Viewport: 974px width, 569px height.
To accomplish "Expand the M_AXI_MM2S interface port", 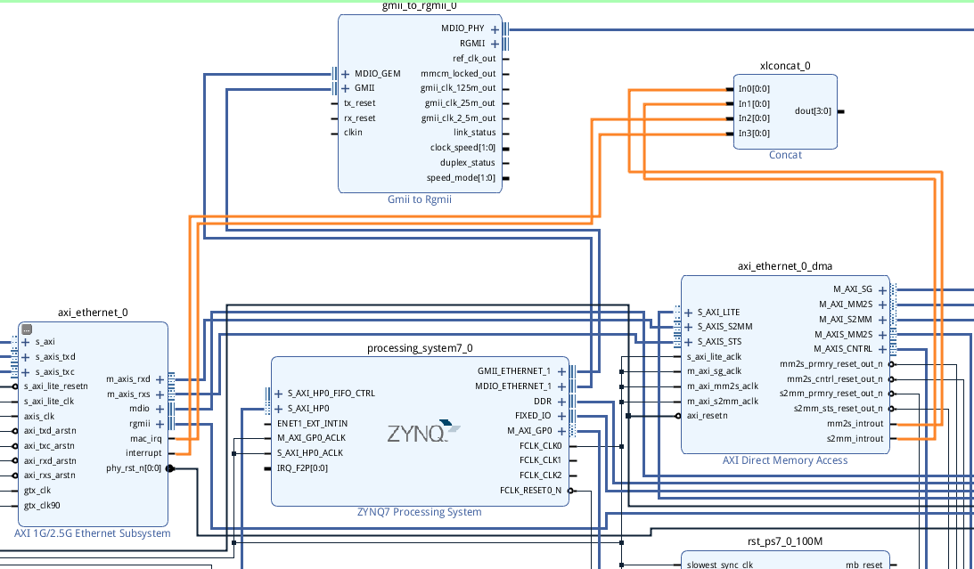I will tap(882, 305).
